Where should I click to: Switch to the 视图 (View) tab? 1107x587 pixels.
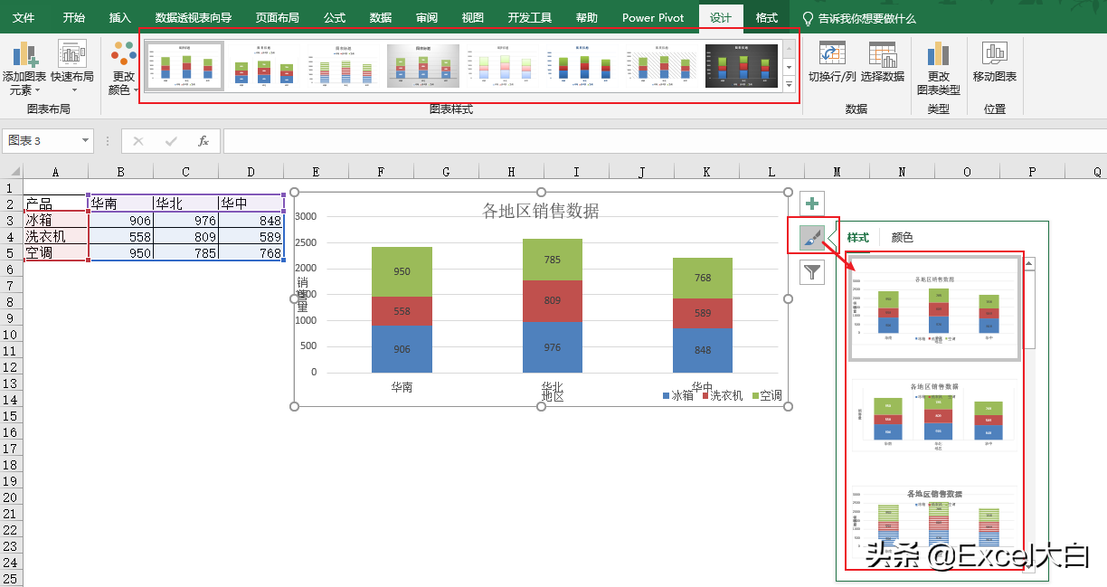tap(472, 18)
